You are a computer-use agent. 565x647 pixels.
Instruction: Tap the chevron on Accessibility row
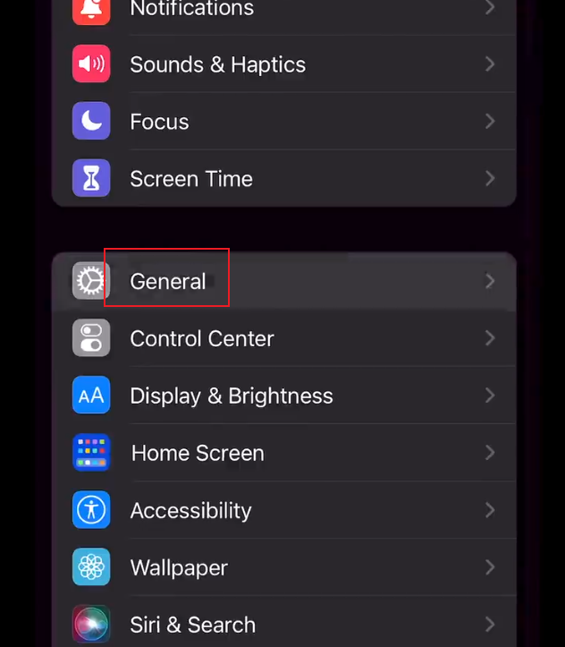point(490,510)
